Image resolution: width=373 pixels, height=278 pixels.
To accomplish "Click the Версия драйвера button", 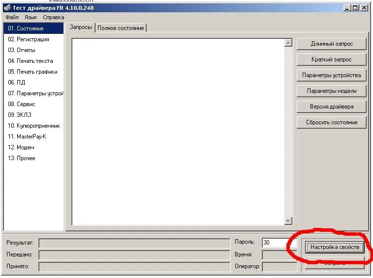I will [x=331, y=107].
